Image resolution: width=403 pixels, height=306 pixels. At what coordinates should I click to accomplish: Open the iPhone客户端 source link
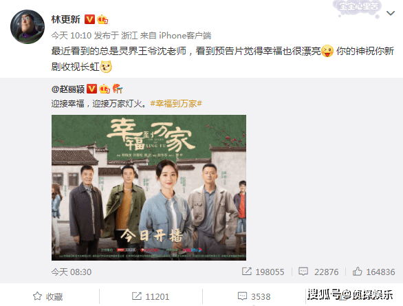[x=185, y=36]
